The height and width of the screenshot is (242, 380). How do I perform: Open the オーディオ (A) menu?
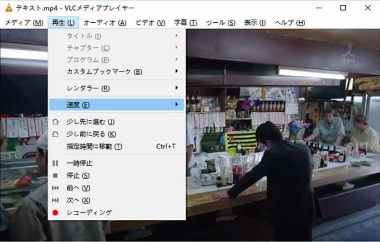click(x=105, y=23)
